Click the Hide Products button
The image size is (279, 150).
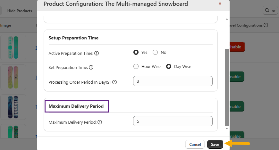[20, 11]
